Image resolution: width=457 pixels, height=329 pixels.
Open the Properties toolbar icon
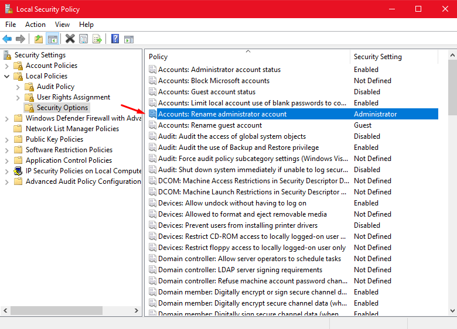pyautogui.click(x=84, y=39)
